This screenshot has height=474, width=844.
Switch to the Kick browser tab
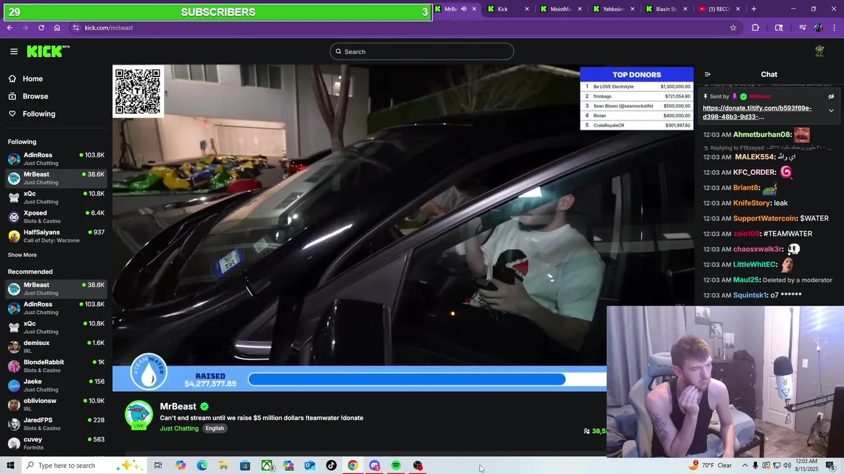509,9
